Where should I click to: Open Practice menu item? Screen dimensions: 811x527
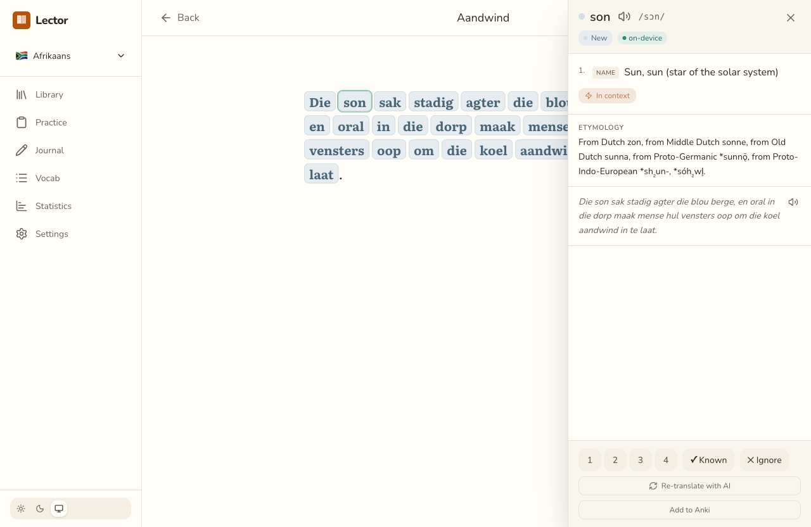pos(71,122)
